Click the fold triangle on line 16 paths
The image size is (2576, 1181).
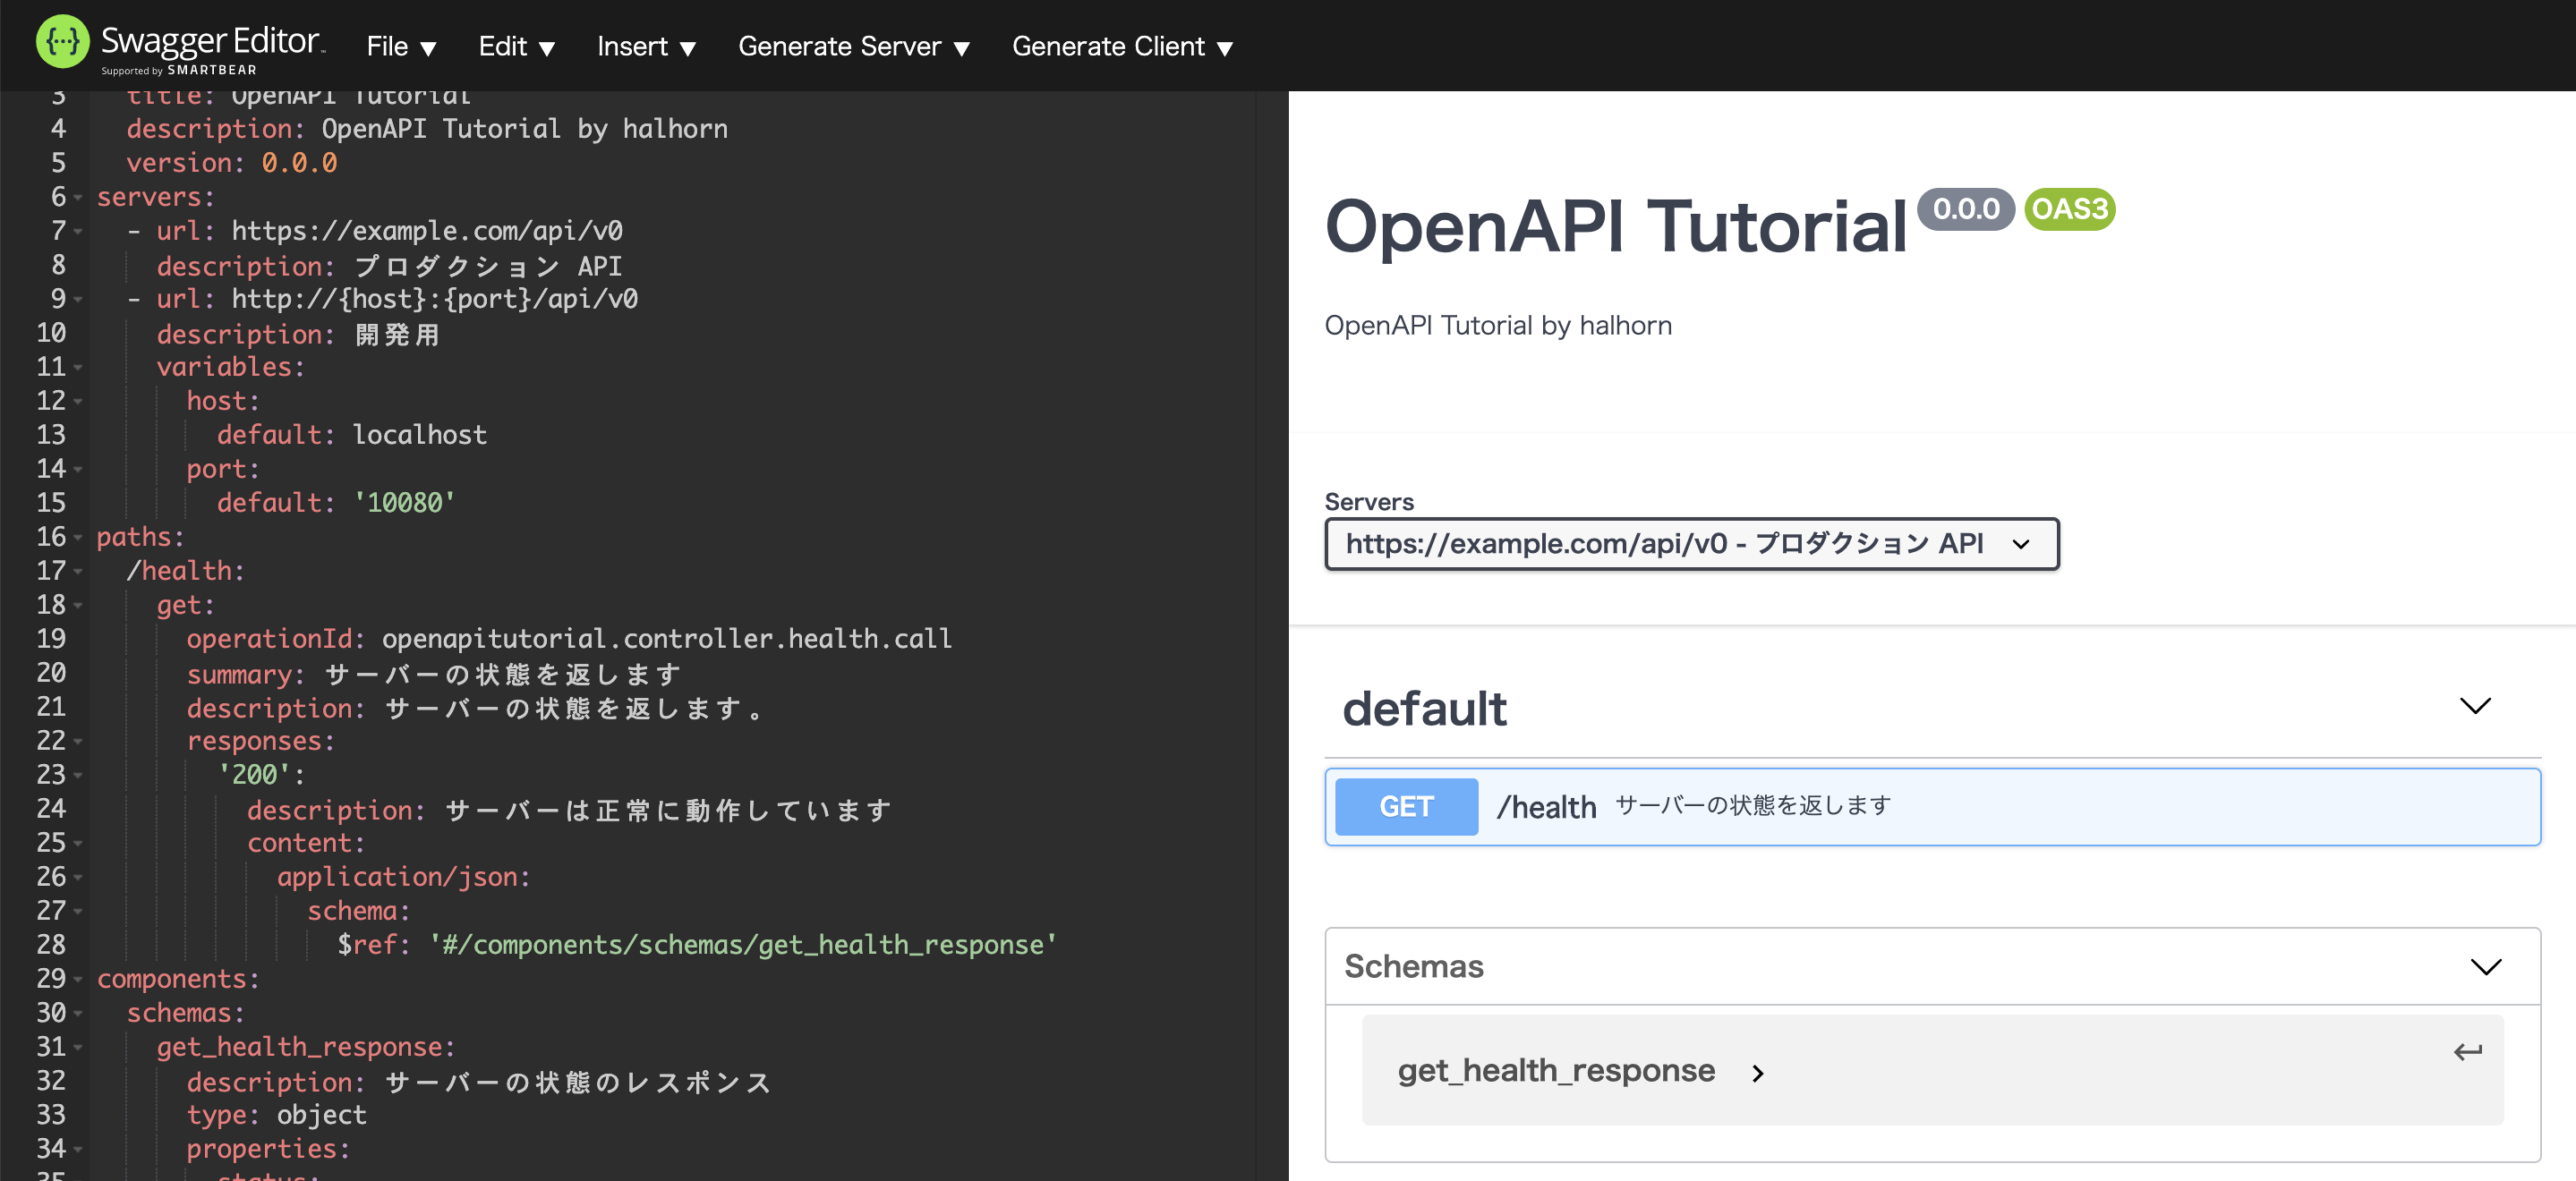click(x=76, y=538)
